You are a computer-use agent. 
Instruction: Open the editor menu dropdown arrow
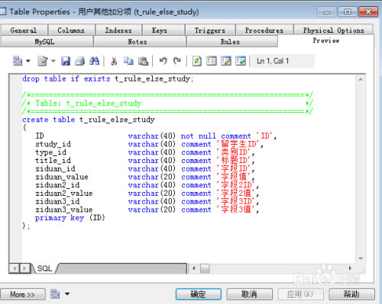[28, 61]
